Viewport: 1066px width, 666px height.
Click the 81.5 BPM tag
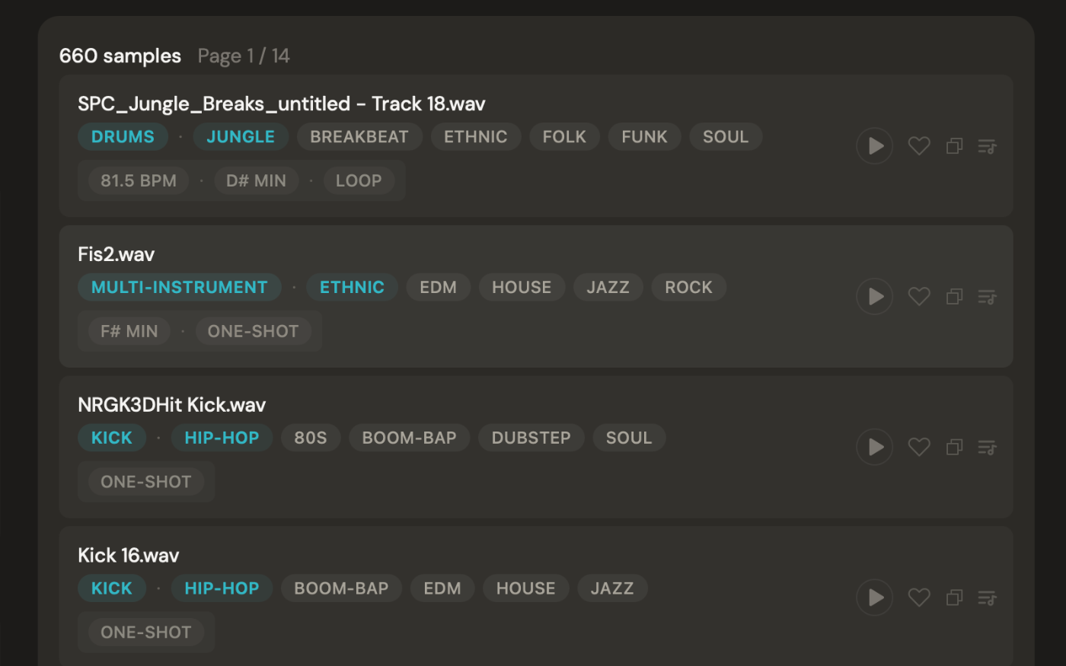pyautogui.click(x=139, y=181)
